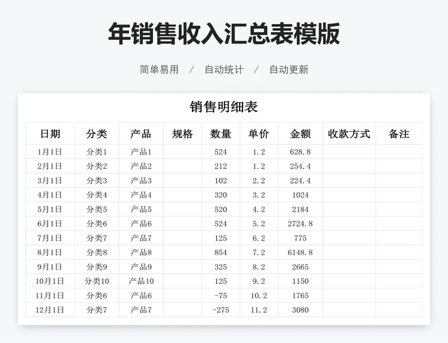Select unit price cell 6.2
Image resolution: width=448 pixels, height=343 pixels.
coord(259,238)
